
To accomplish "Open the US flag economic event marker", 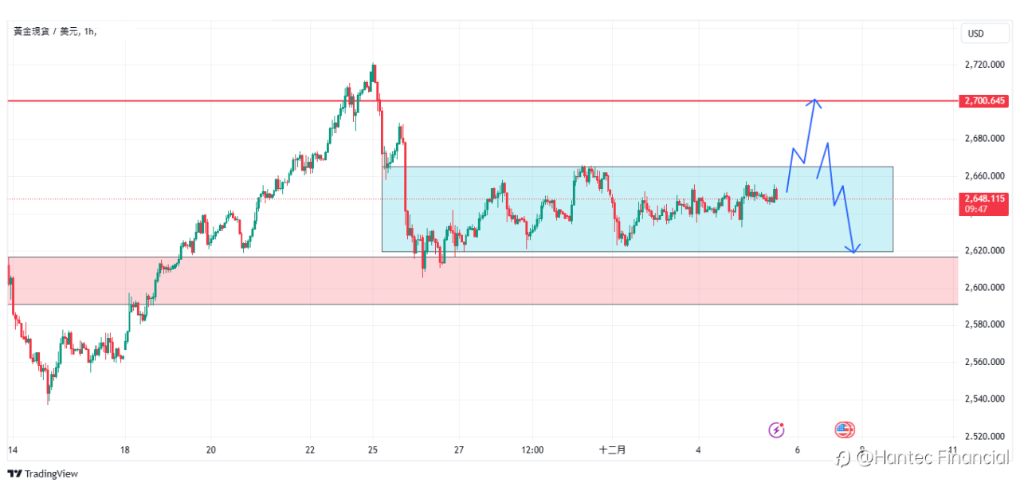I will pos(844,430).
